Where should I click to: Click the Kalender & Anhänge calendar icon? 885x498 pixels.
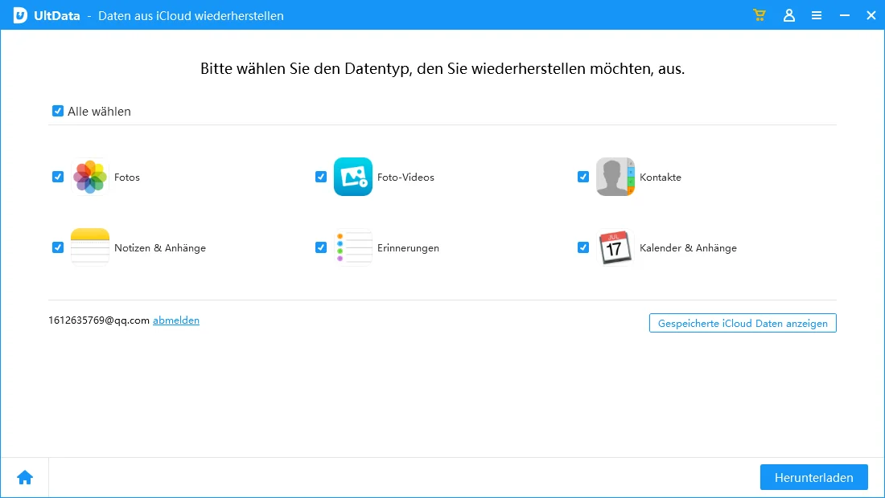[x=615, y=247]
